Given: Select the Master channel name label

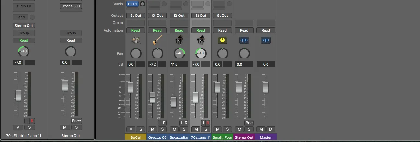Looking at the screenshot, I should pyautogui.click(x=266, y=137).
